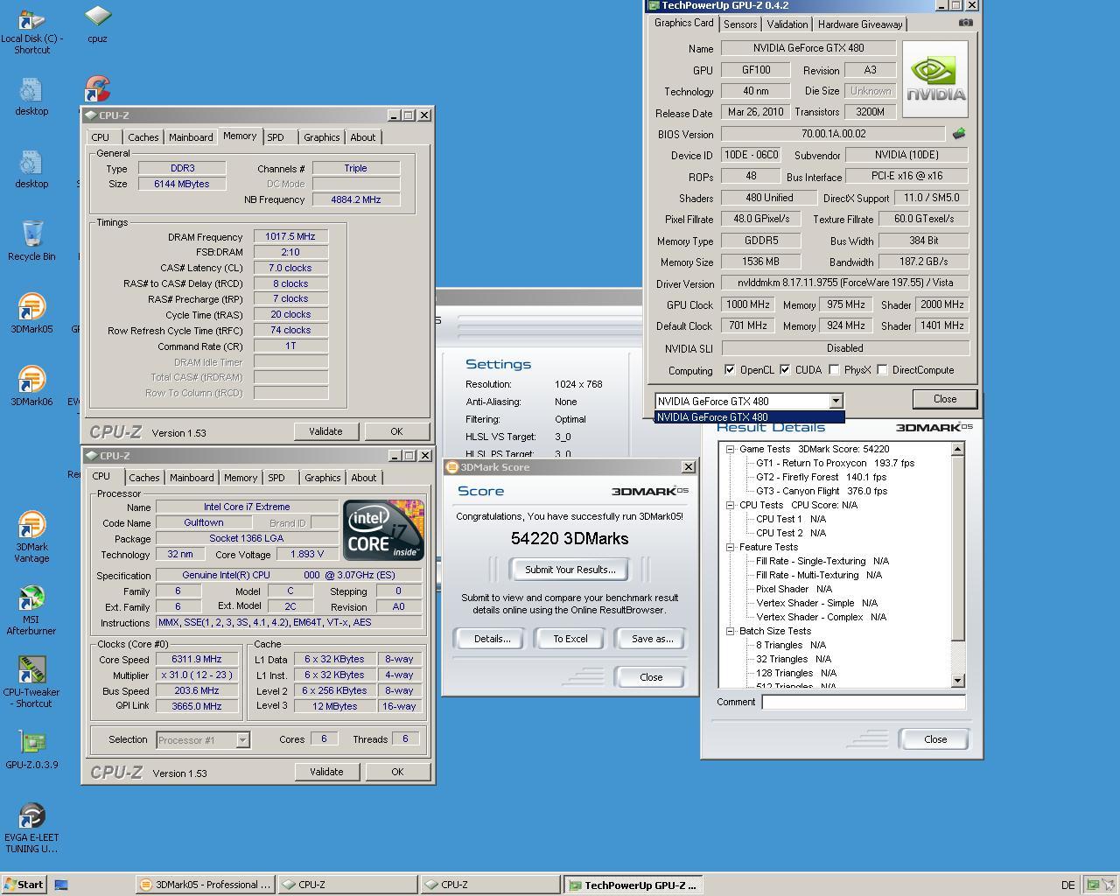Viewport: 1120px width, 896px height.
Task: Open Graphics tab in upper CPU-Z window
Action: 321,137
